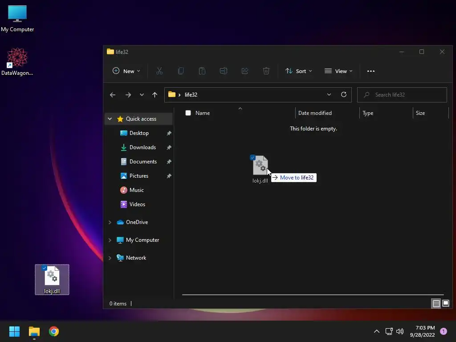Screen dimensions: 456x342
Task: Unpin Pictures using its pin icon
Action: (x=169, y=176)
